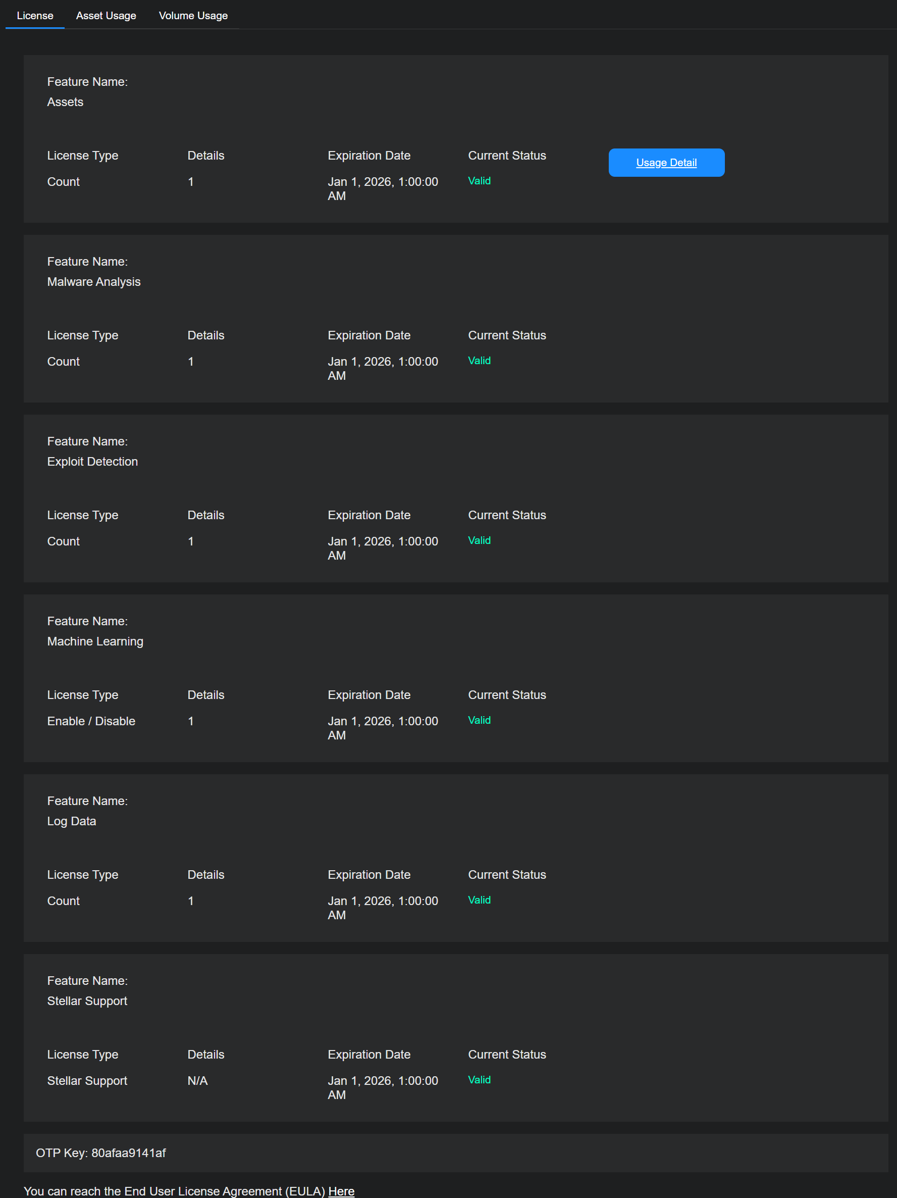
Task: Switch to the License tab
Action: pyautogui.click(x=35, y=16)
